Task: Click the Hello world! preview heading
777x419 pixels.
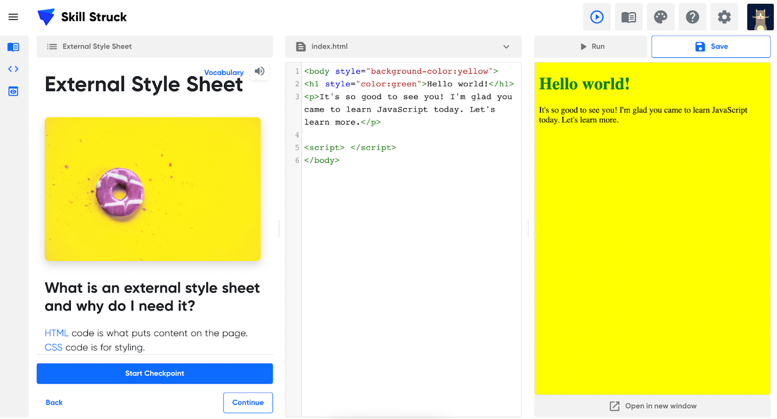Action: [x=584, y=84]
